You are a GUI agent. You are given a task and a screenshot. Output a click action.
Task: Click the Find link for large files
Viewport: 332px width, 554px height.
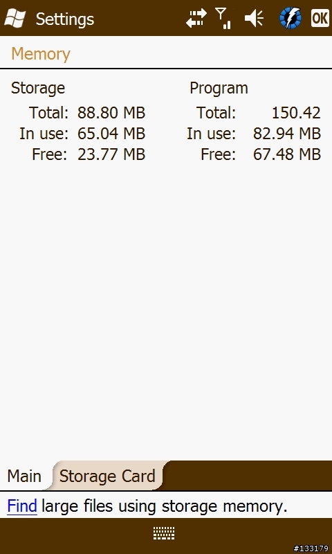tap(22, 506)
